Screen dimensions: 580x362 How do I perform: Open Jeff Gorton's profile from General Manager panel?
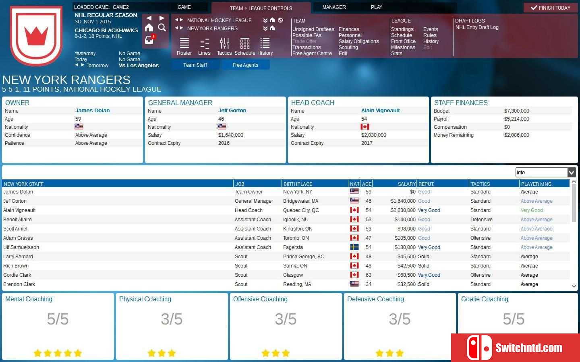click(232, 111)
